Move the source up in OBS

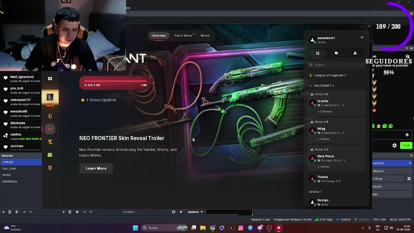point(85,212)
